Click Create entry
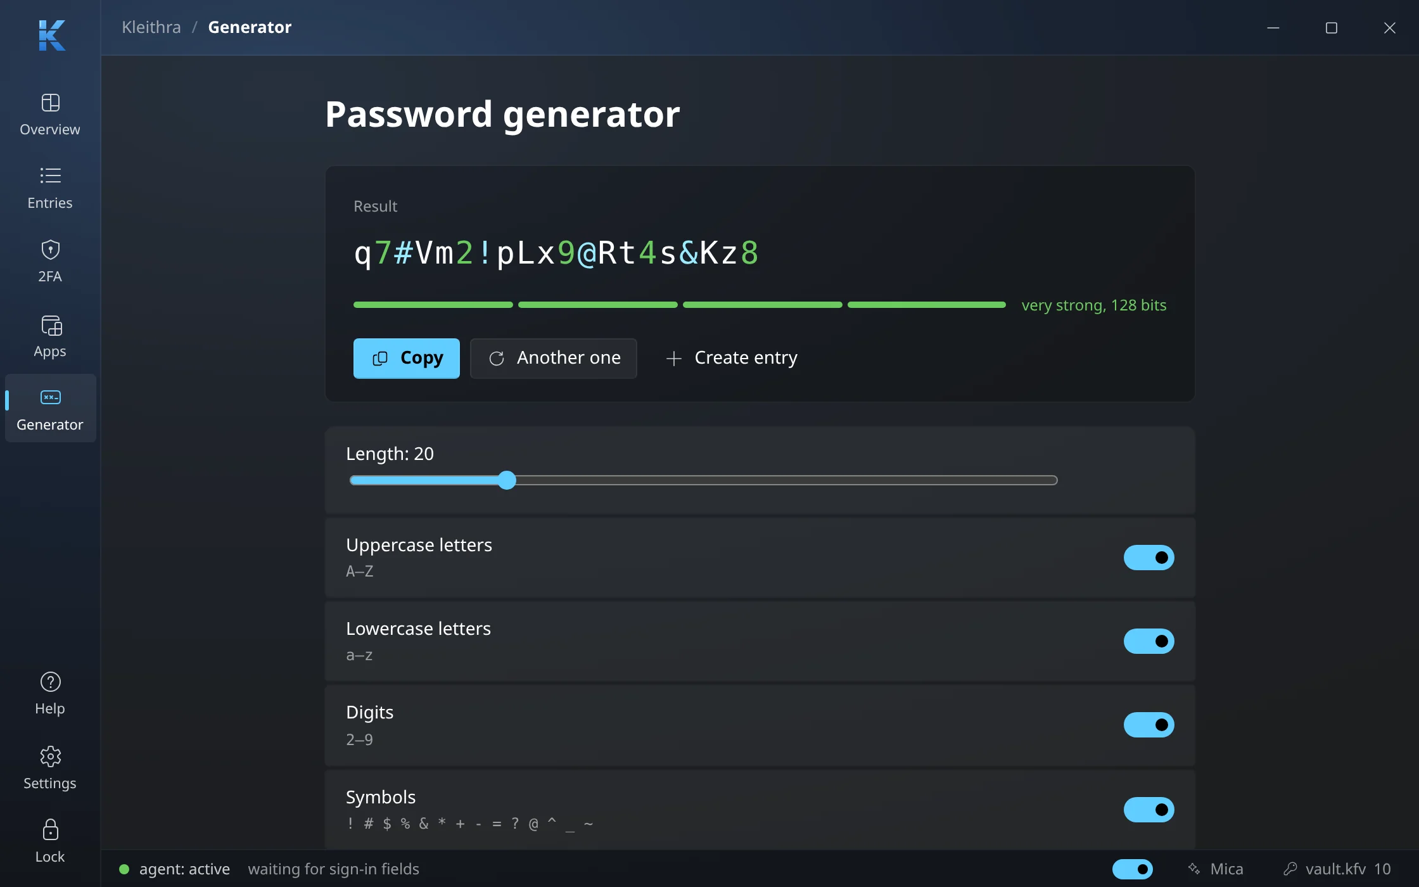 click(x=732, y=359)
